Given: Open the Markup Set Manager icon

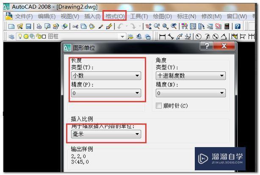Looking at the screenshot, I should [219, 26].
